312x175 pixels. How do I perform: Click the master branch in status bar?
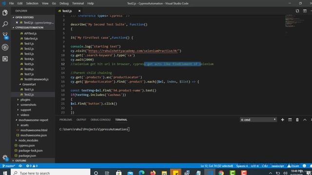[8, 166]
